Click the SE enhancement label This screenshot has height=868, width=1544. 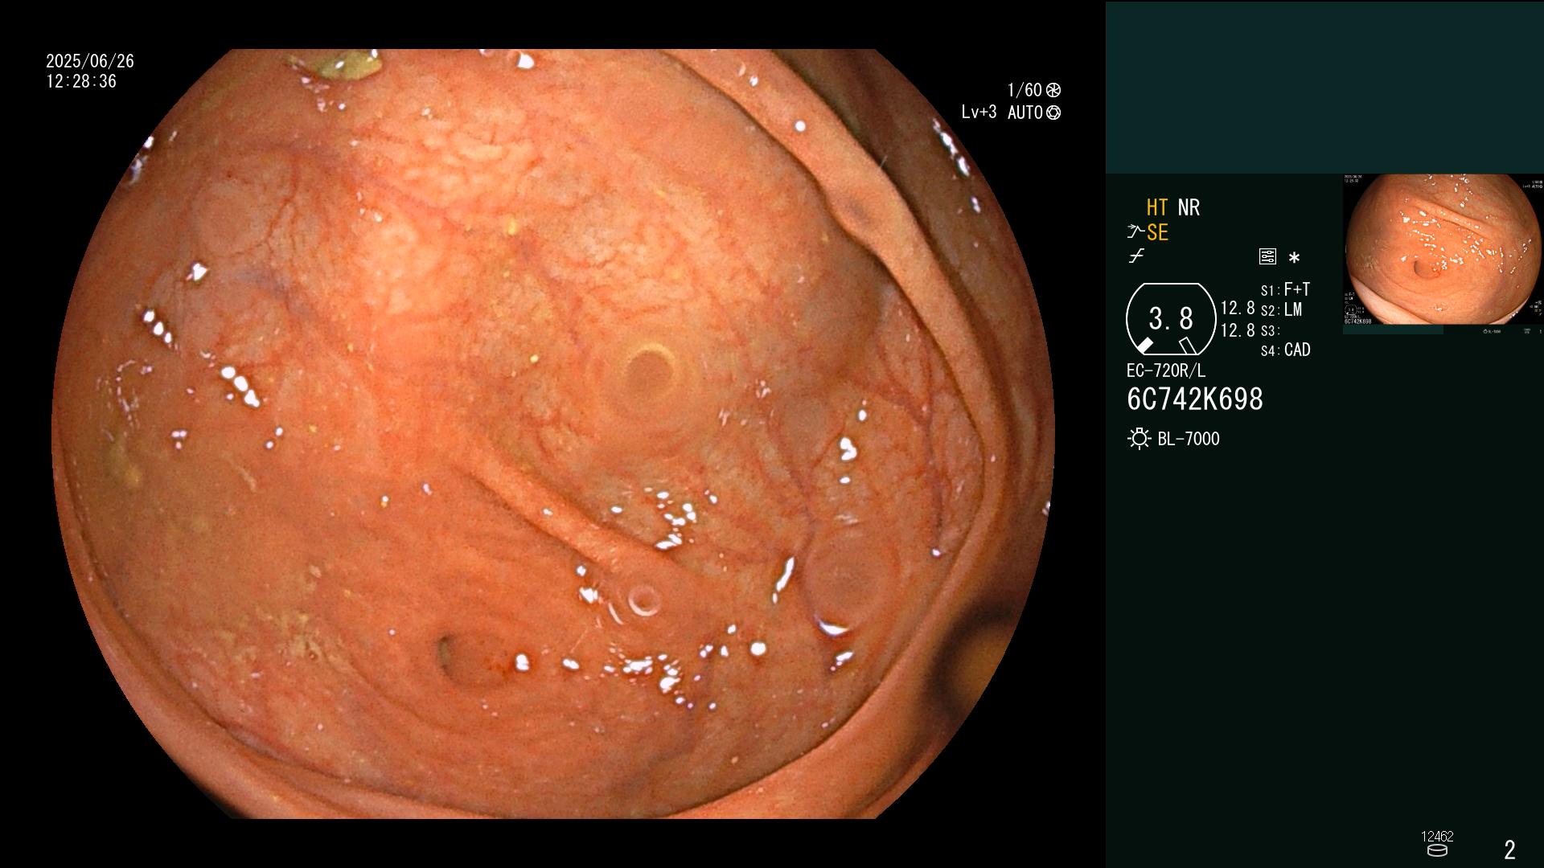(1157, 232)
